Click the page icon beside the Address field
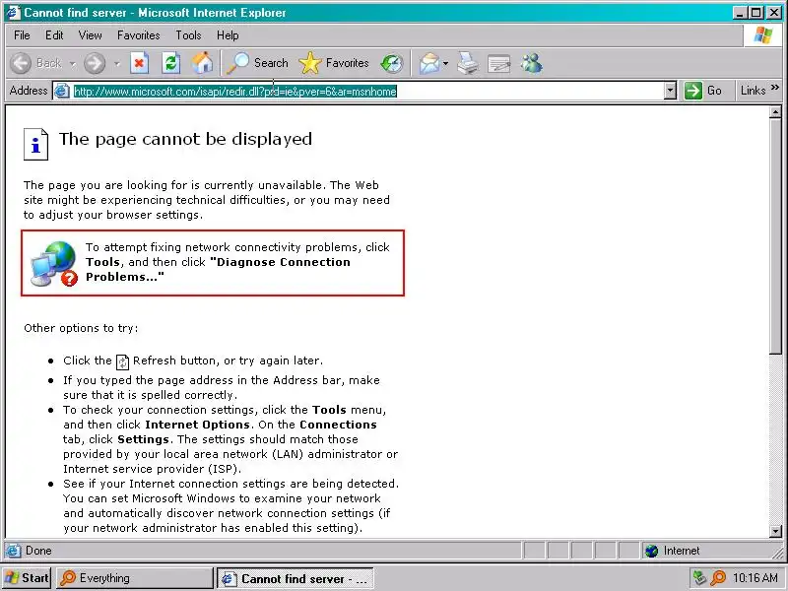This screenshot has height=591, width=788. point(61,91)
